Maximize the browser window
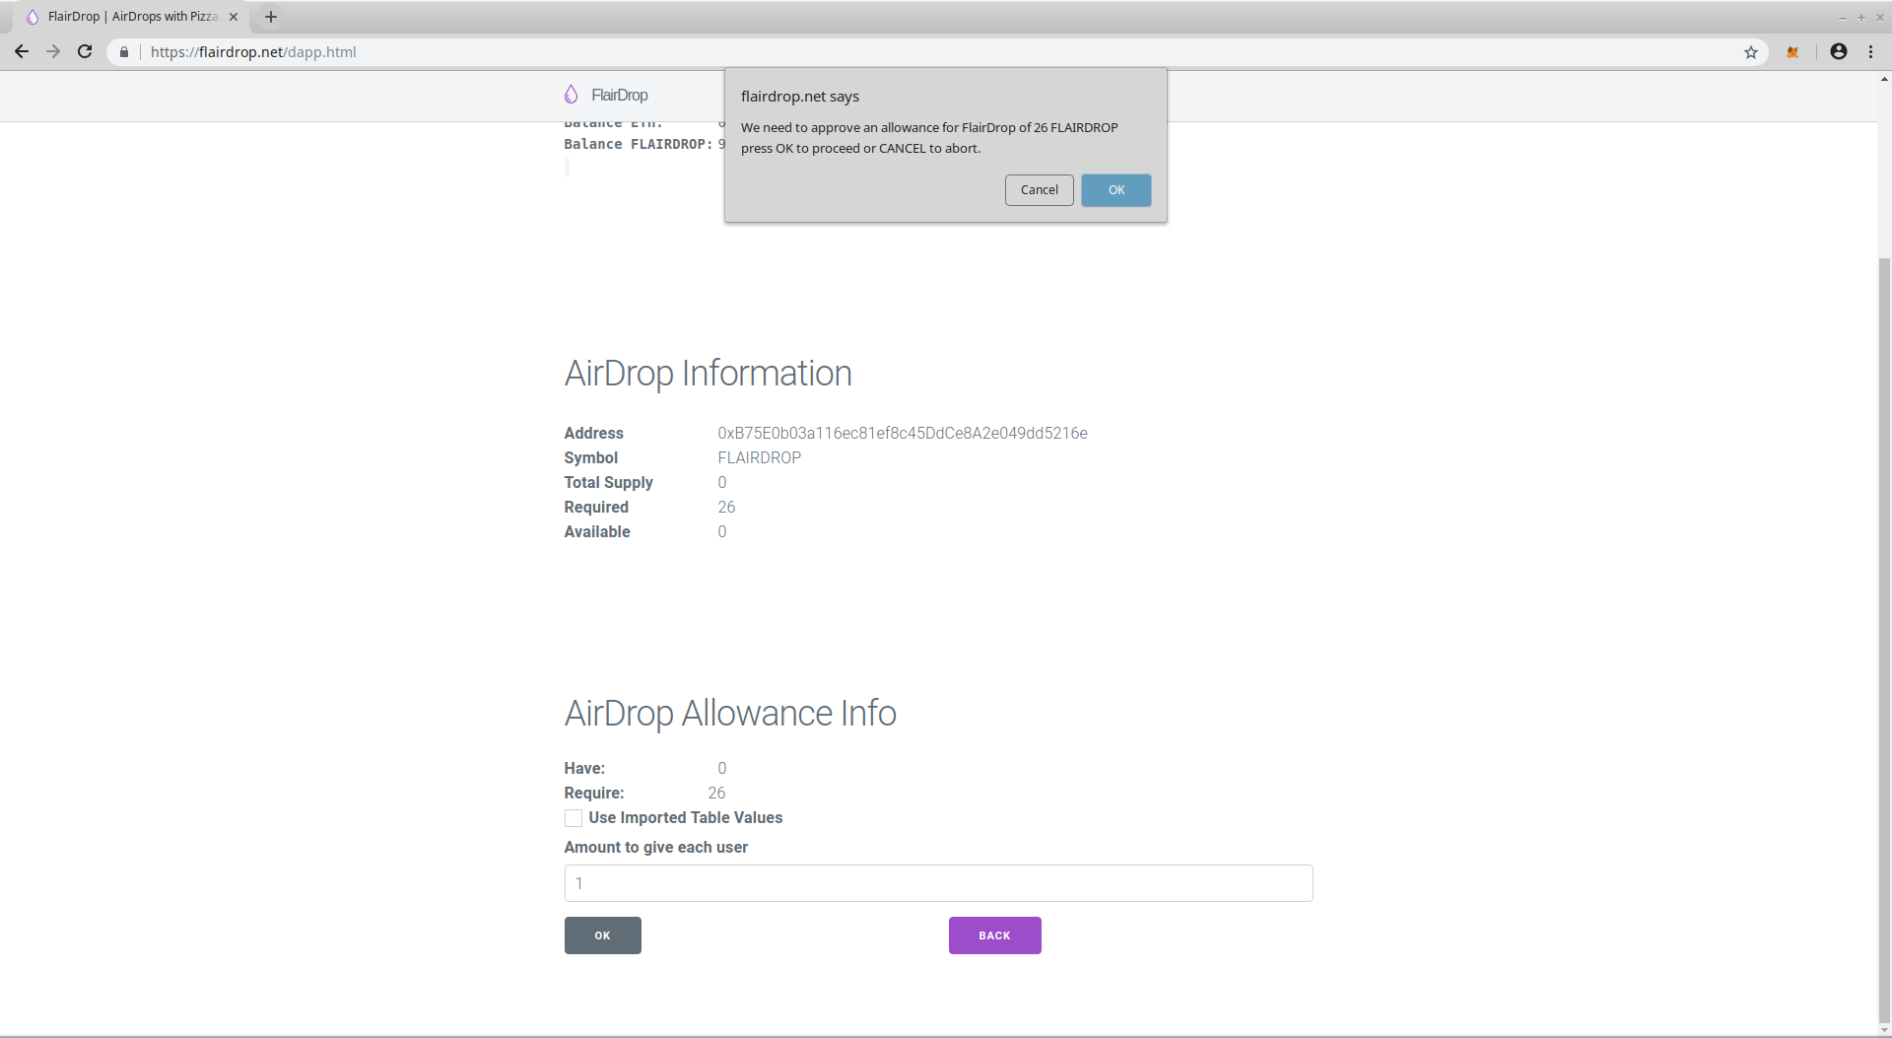The width and height of the screenshot is (1892, 1038). (x=1860, y=17)
